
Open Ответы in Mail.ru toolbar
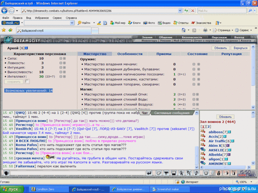(x=181, y=23)
